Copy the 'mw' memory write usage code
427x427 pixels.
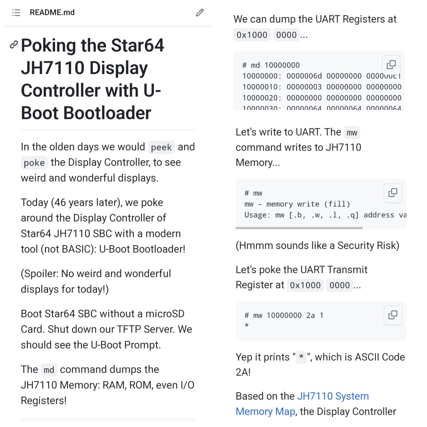pos(393,192)
